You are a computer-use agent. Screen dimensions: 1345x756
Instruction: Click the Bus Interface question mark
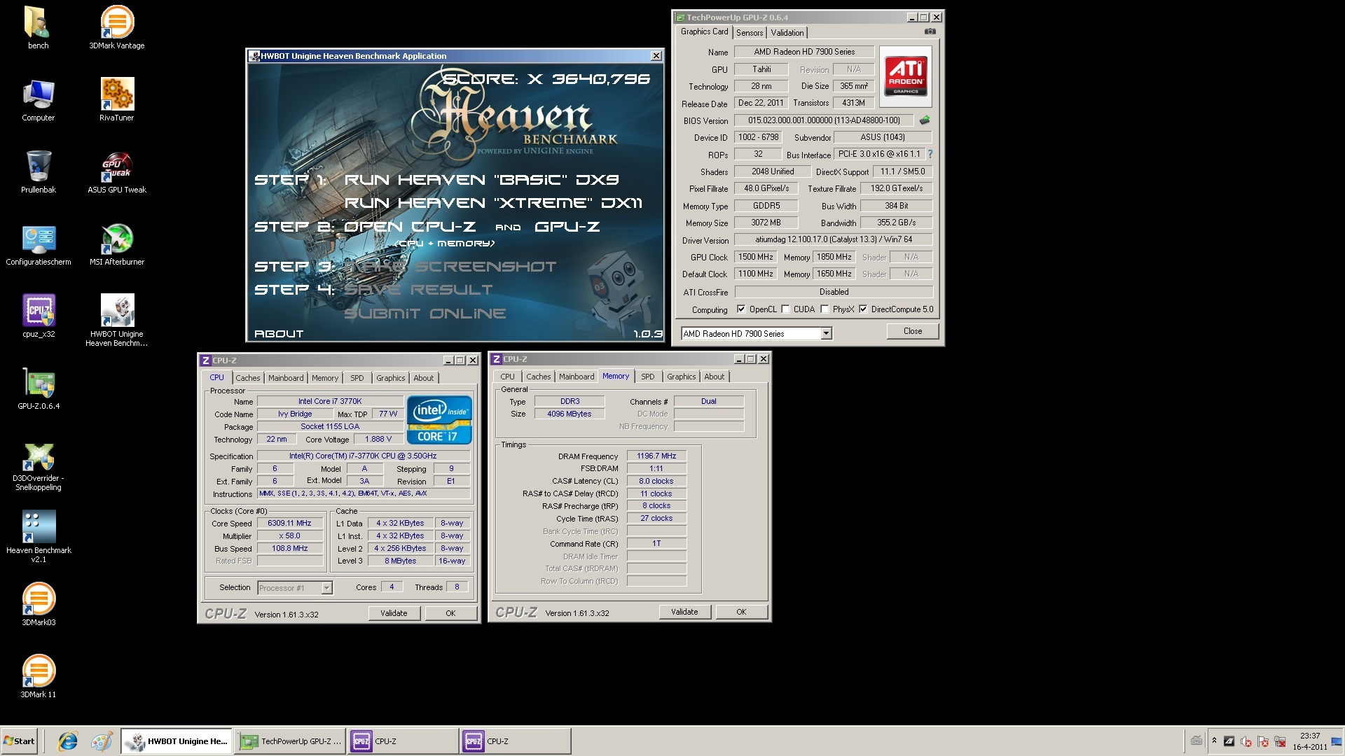[x=930, y=154]
